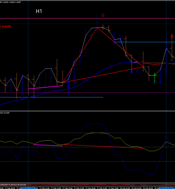175x189 pixels.
Task: Click the '17 Feb 05:00' time axis label
Action: point(10,188)
